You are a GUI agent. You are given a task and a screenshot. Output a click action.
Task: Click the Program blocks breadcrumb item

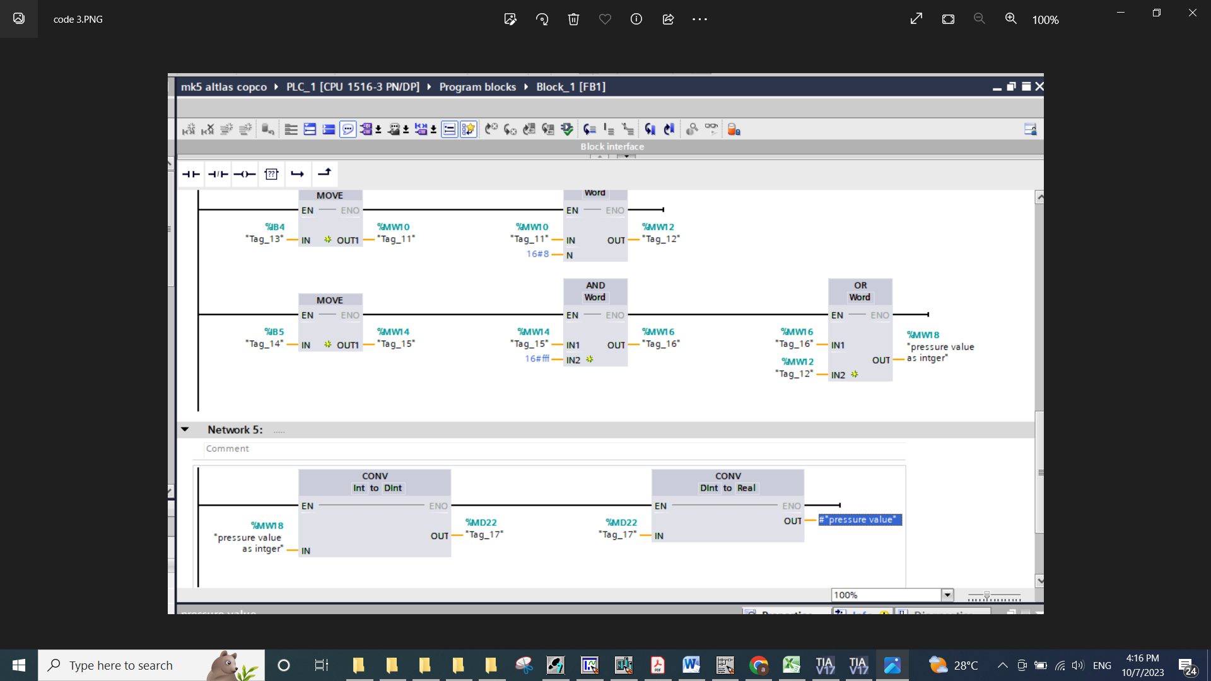[477, 86]
